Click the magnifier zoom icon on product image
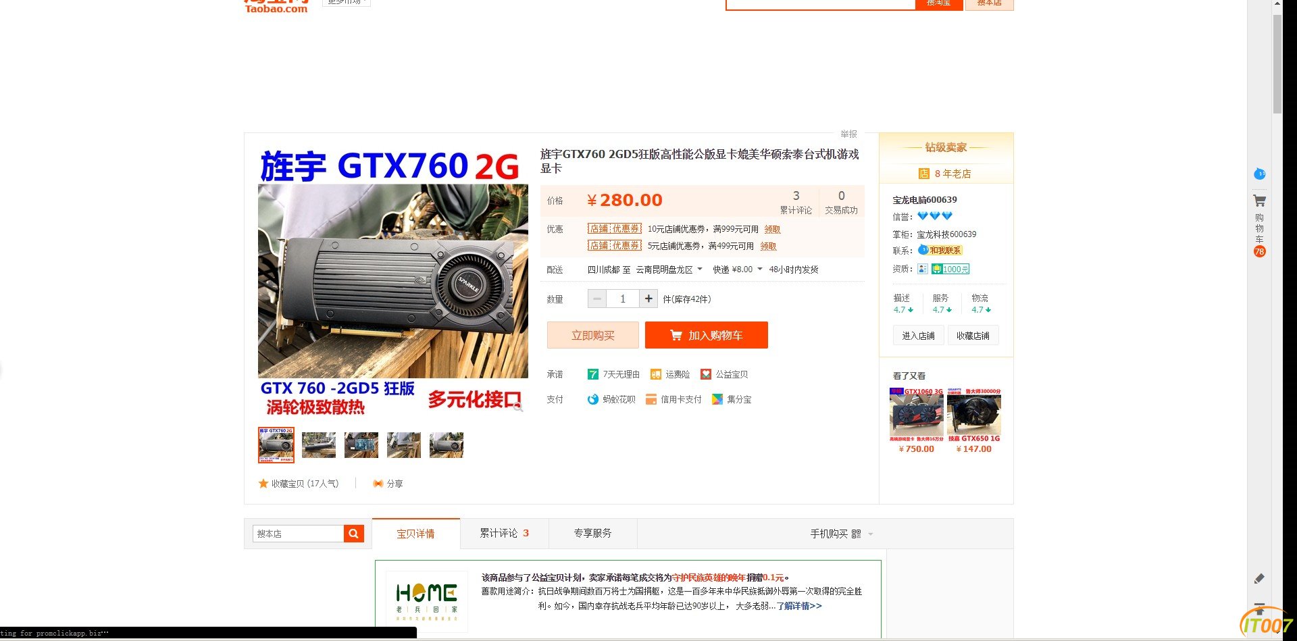Screen dimensions: 1297x641 point(517,407)
